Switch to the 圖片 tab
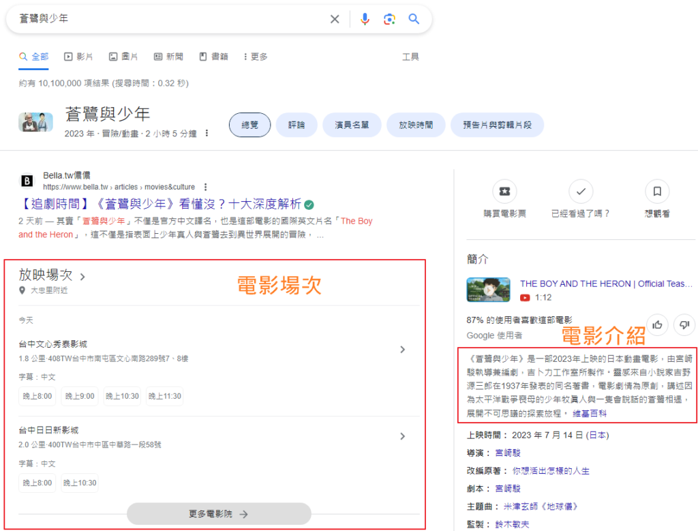 pos(123,57)
